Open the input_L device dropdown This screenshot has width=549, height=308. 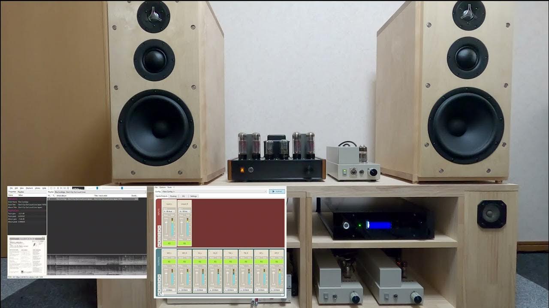click(169, 211)
